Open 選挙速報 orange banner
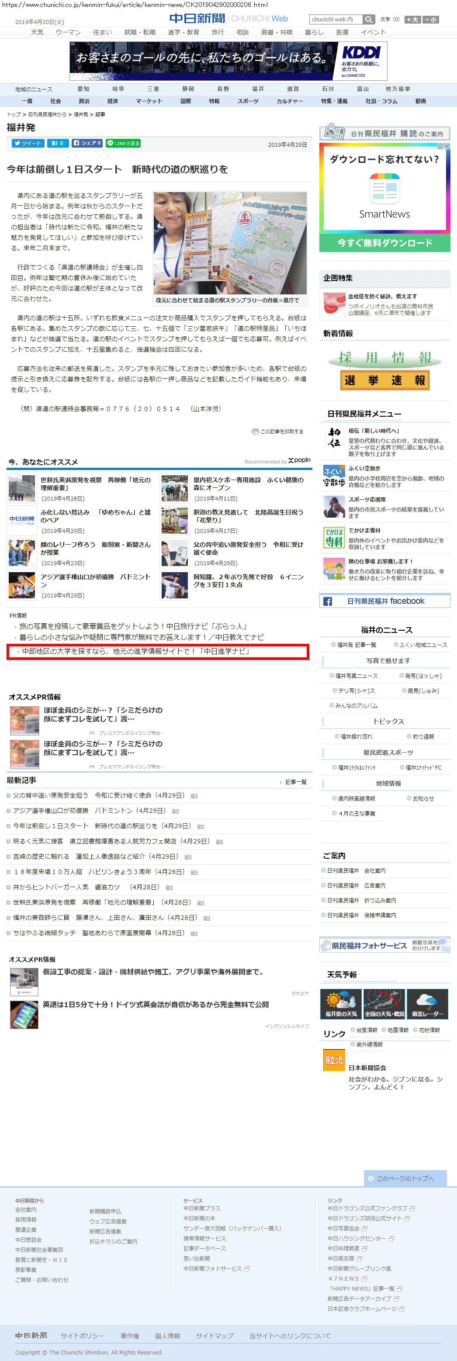The height and width of the screenshot is (1361, 457). pos(384,380)
